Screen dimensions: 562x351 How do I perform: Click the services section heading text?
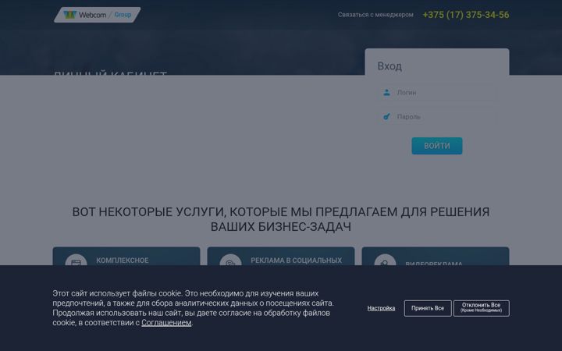point(281,219)
